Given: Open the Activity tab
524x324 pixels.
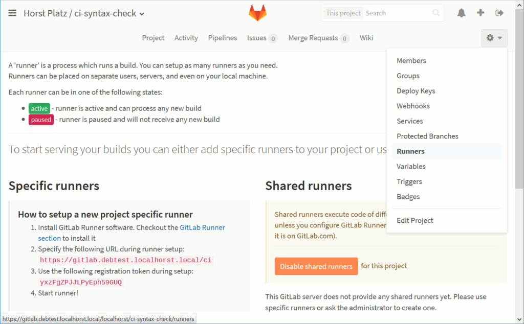Looking at the screenshot, I should tap(186, 38).
